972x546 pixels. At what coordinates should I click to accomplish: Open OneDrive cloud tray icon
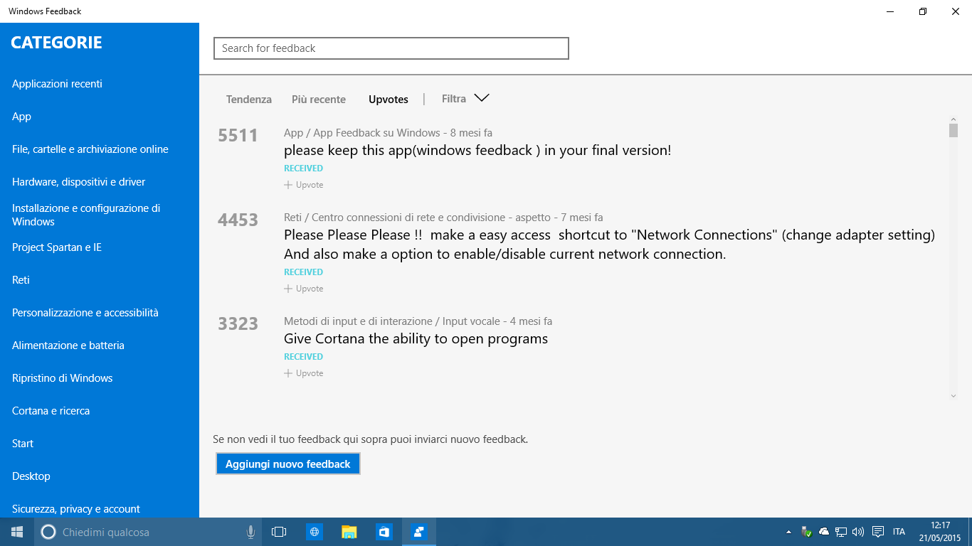click(x=824, y=532)
